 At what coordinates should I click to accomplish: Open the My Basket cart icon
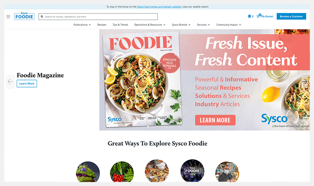click(x=258, y=16)
